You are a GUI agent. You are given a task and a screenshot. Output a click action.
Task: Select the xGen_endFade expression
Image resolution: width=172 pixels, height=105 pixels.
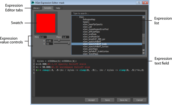click(x=90, y=34)
